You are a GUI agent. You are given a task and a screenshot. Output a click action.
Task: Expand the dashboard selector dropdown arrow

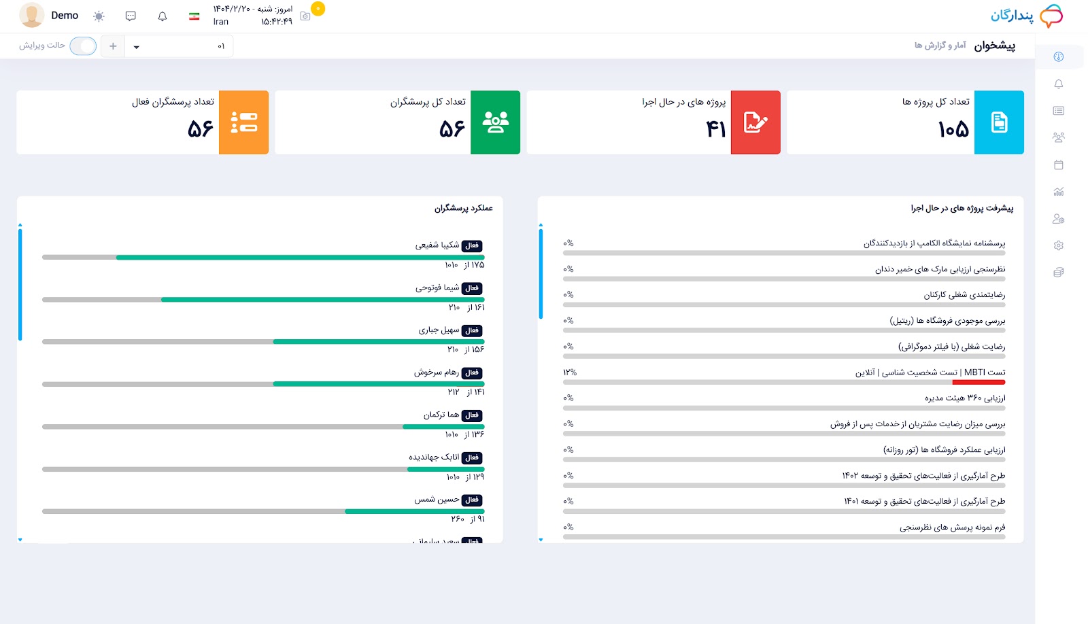137,47
